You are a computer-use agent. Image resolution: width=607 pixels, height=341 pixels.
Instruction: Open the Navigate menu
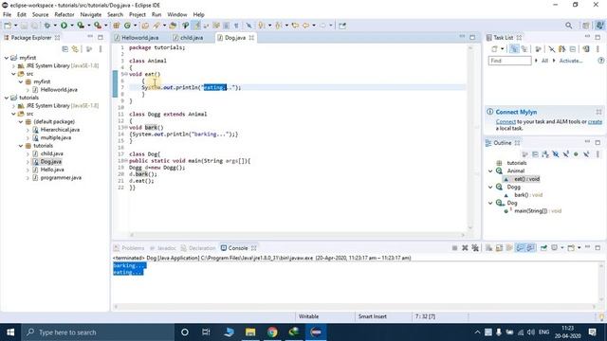click(x=91, y=15)
